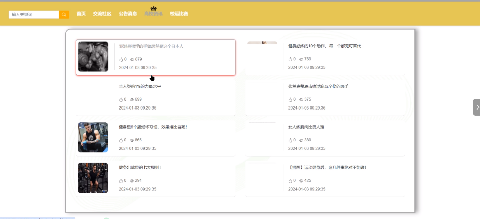Image resolution: width=480 pixels, height=219 pixels.
Task: Click the view count 879
Action: click(x=139, y=59)
